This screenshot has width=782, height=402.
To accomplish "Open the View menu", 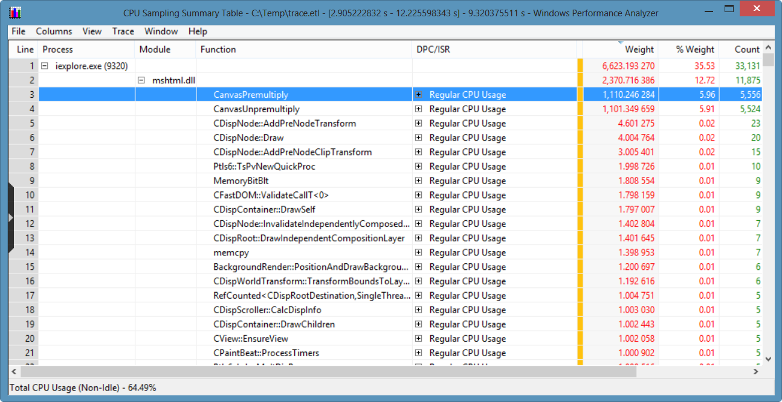I will coord(92,31).
